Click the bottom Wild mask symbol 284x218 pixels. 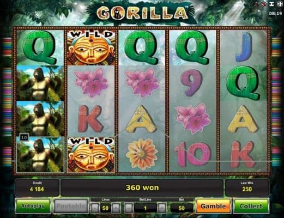(x=91, y=155)
